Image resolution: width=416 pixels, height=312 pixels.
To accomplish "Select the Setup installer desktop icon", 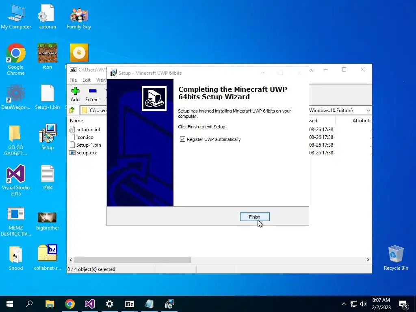I will tap(48, 137).
